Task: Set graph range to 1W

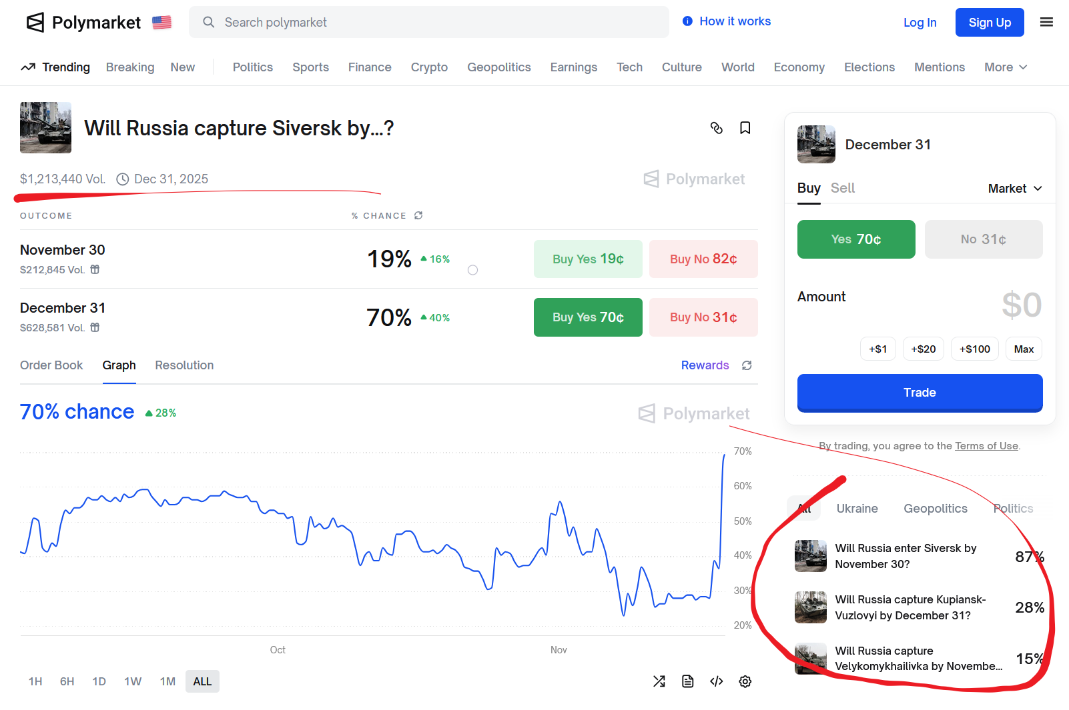Action: [x=133, y=681]
